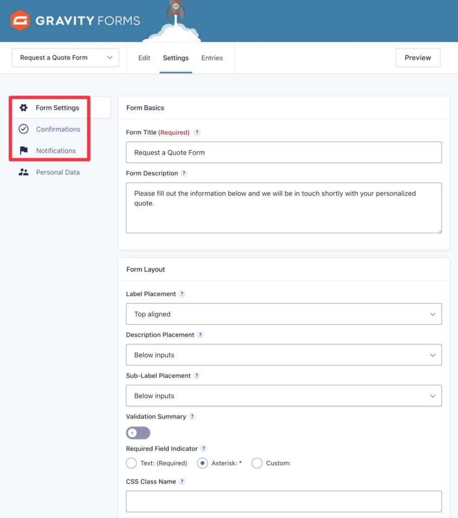Click the Label Placement help icon

(x=183, y=294)
